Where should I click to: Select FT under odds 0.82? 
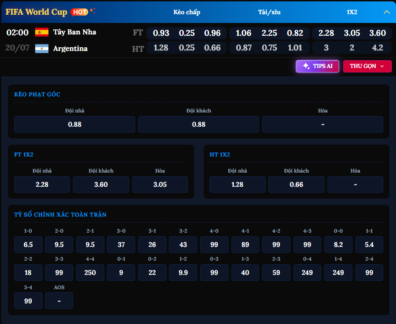point(295,33)
